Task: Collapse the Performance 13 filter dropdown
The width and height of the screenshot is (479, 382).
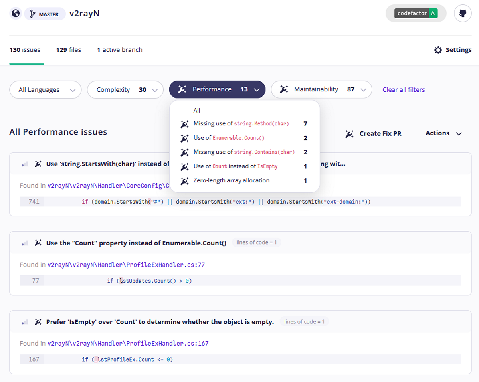Action: [x=217, y=89]
